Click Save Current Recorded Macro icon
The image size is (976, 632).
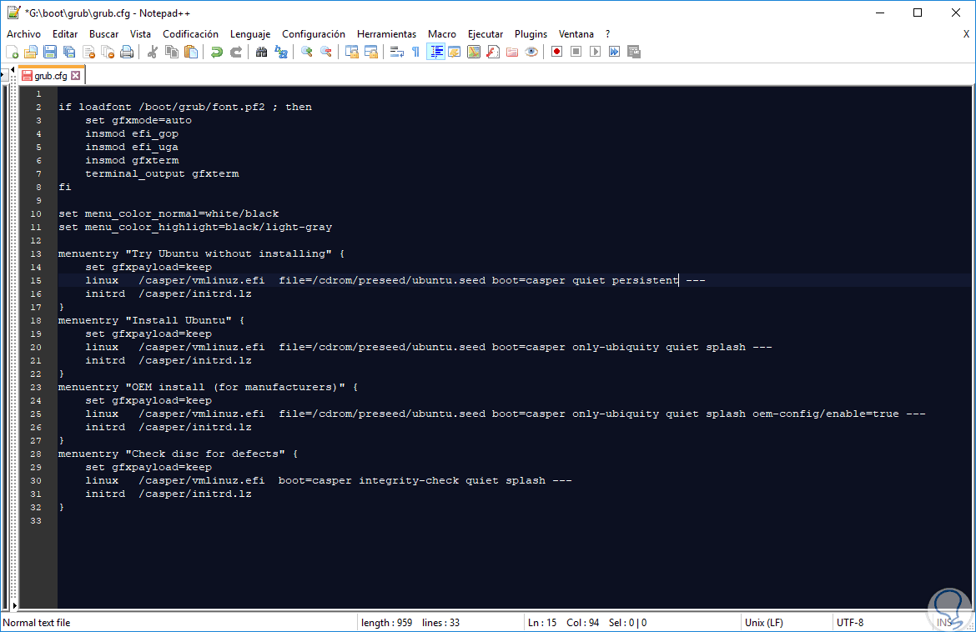click(x=634, y=53)
